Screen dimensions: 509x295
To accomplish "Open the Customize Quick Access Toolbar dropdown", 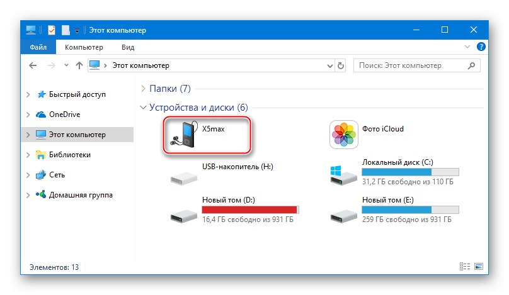I will click(x=77, y=30).
